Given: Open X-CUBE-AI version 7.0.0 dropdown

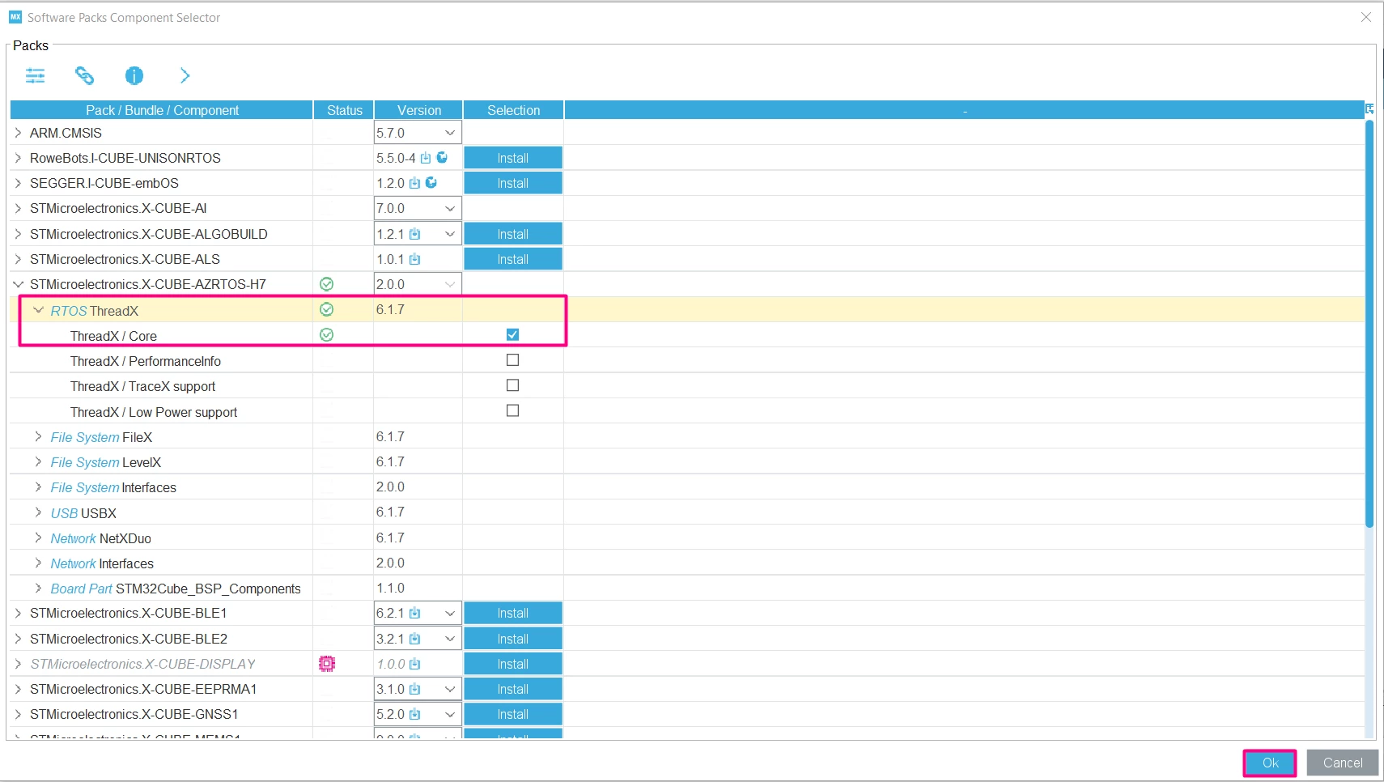Looking at the screenshot, I should 418,208.
